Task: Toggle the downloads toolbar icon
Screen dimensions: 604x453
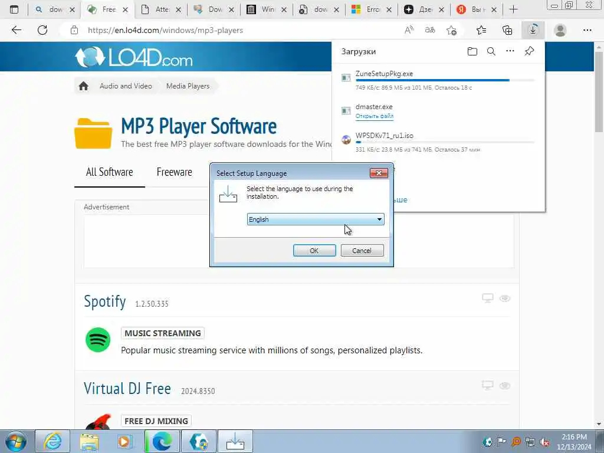Action: click(x=533, y=30)
